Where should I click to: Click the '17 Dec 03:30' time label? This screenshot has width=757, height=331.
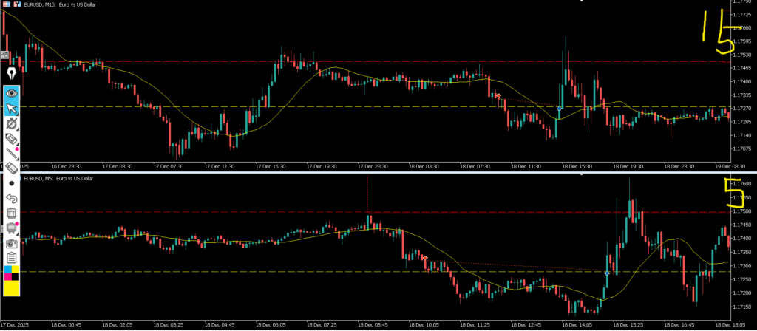[x=118, y=166]
